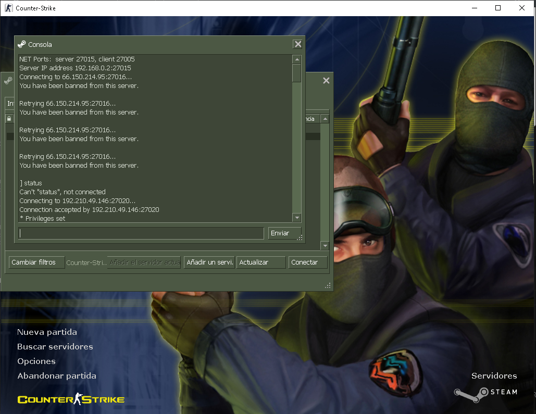Focus the console command input field
Image resolution: width=536 pixels, height=414 pixels.
click(141, 233)
